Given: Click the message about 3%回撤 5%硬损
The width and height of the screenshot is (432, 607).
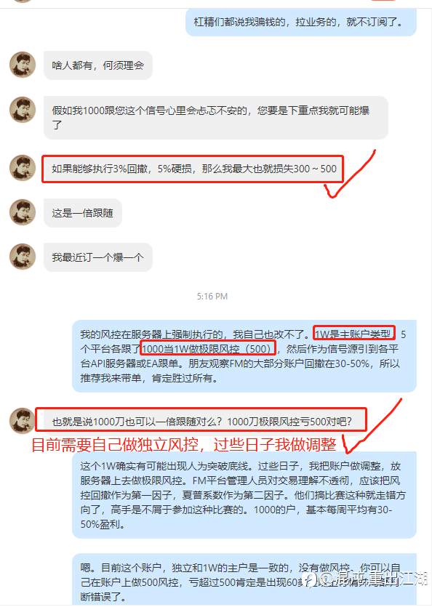Looking at the screenshot, I should pos(193,169).
